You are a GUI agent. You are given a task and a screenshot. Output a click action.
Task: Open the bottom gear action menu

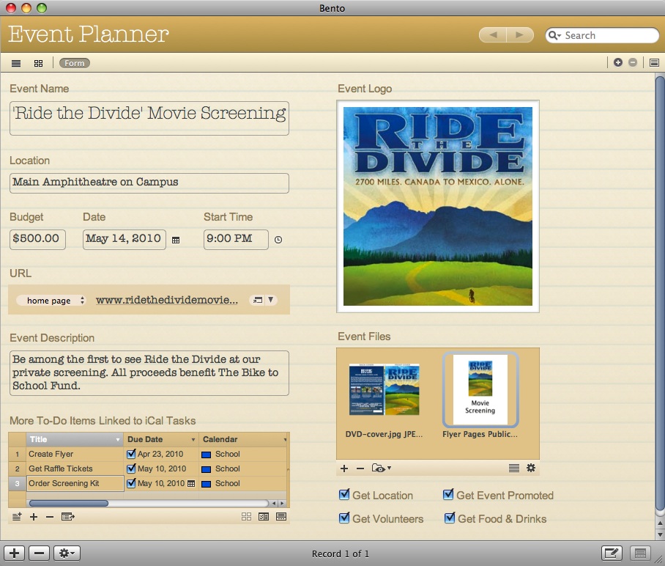pos(67,554)
